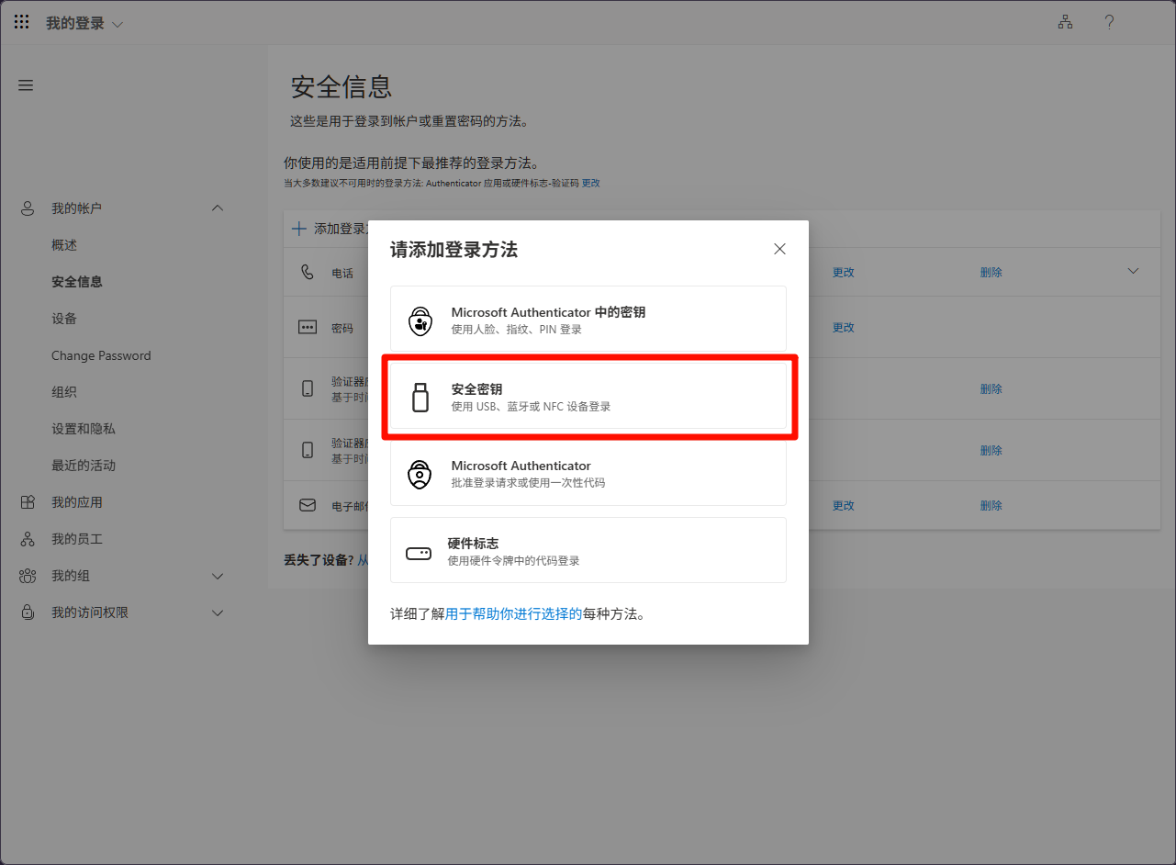
Task: Click the envelope icon in 电子邮件 row
Action: point(308,505)
